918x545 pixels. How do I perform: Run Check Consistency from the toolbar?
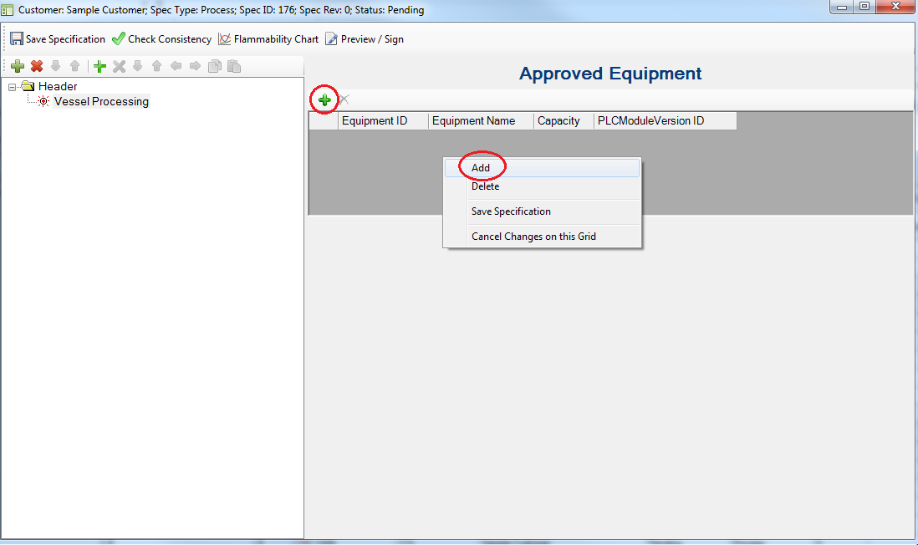161,39
